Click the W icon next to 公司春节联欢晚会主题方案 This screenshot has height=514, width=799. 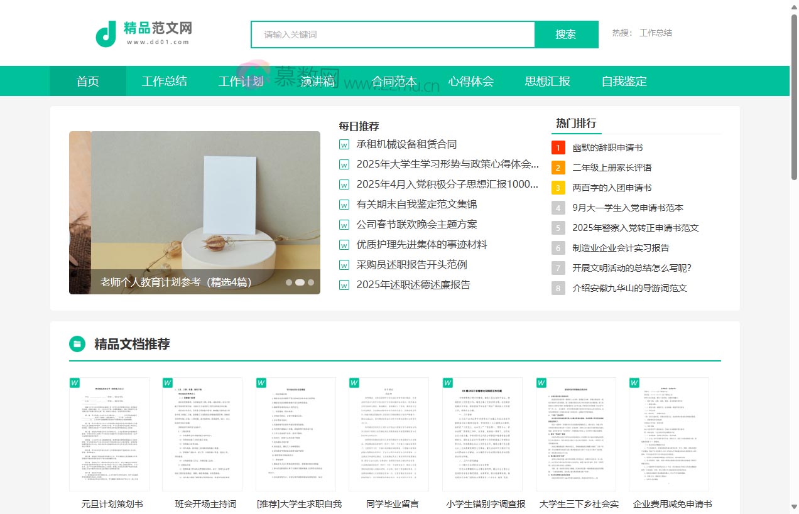click(x=344, y=224)
